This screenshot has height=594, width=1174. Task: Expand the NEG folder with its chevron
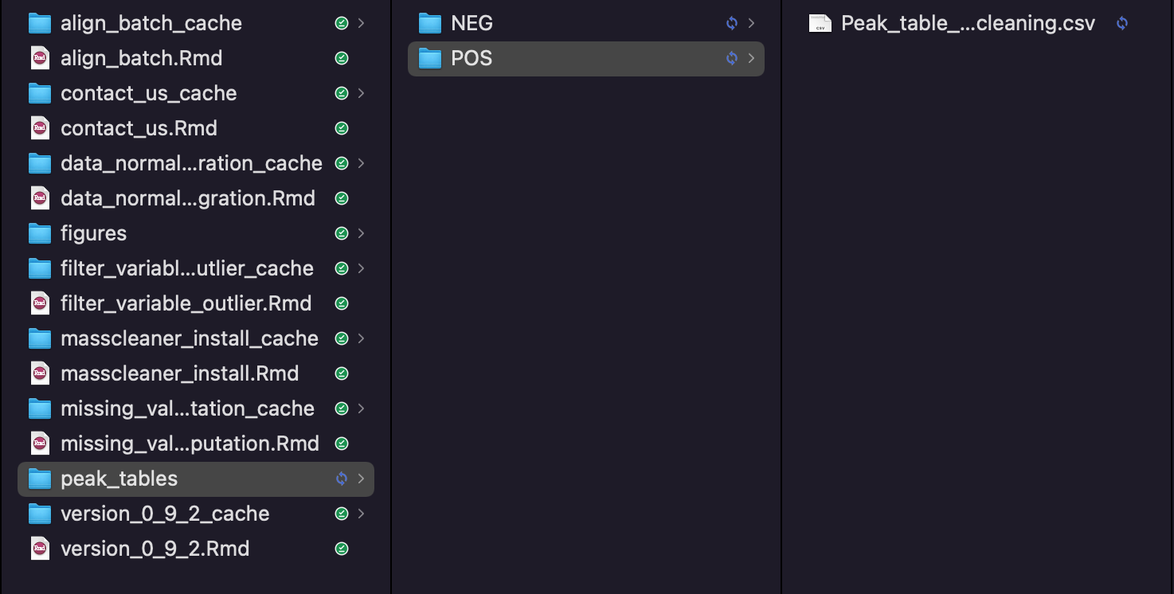point(751,23)
